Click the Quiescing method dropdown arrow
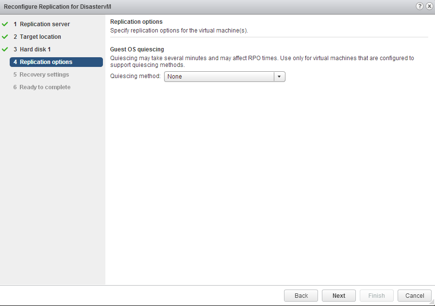 click(x=279, y=77)
